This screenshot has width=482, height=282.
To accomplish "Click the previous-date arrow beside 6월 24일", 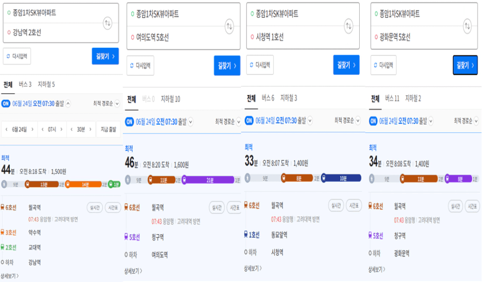I will click(6, 129).
